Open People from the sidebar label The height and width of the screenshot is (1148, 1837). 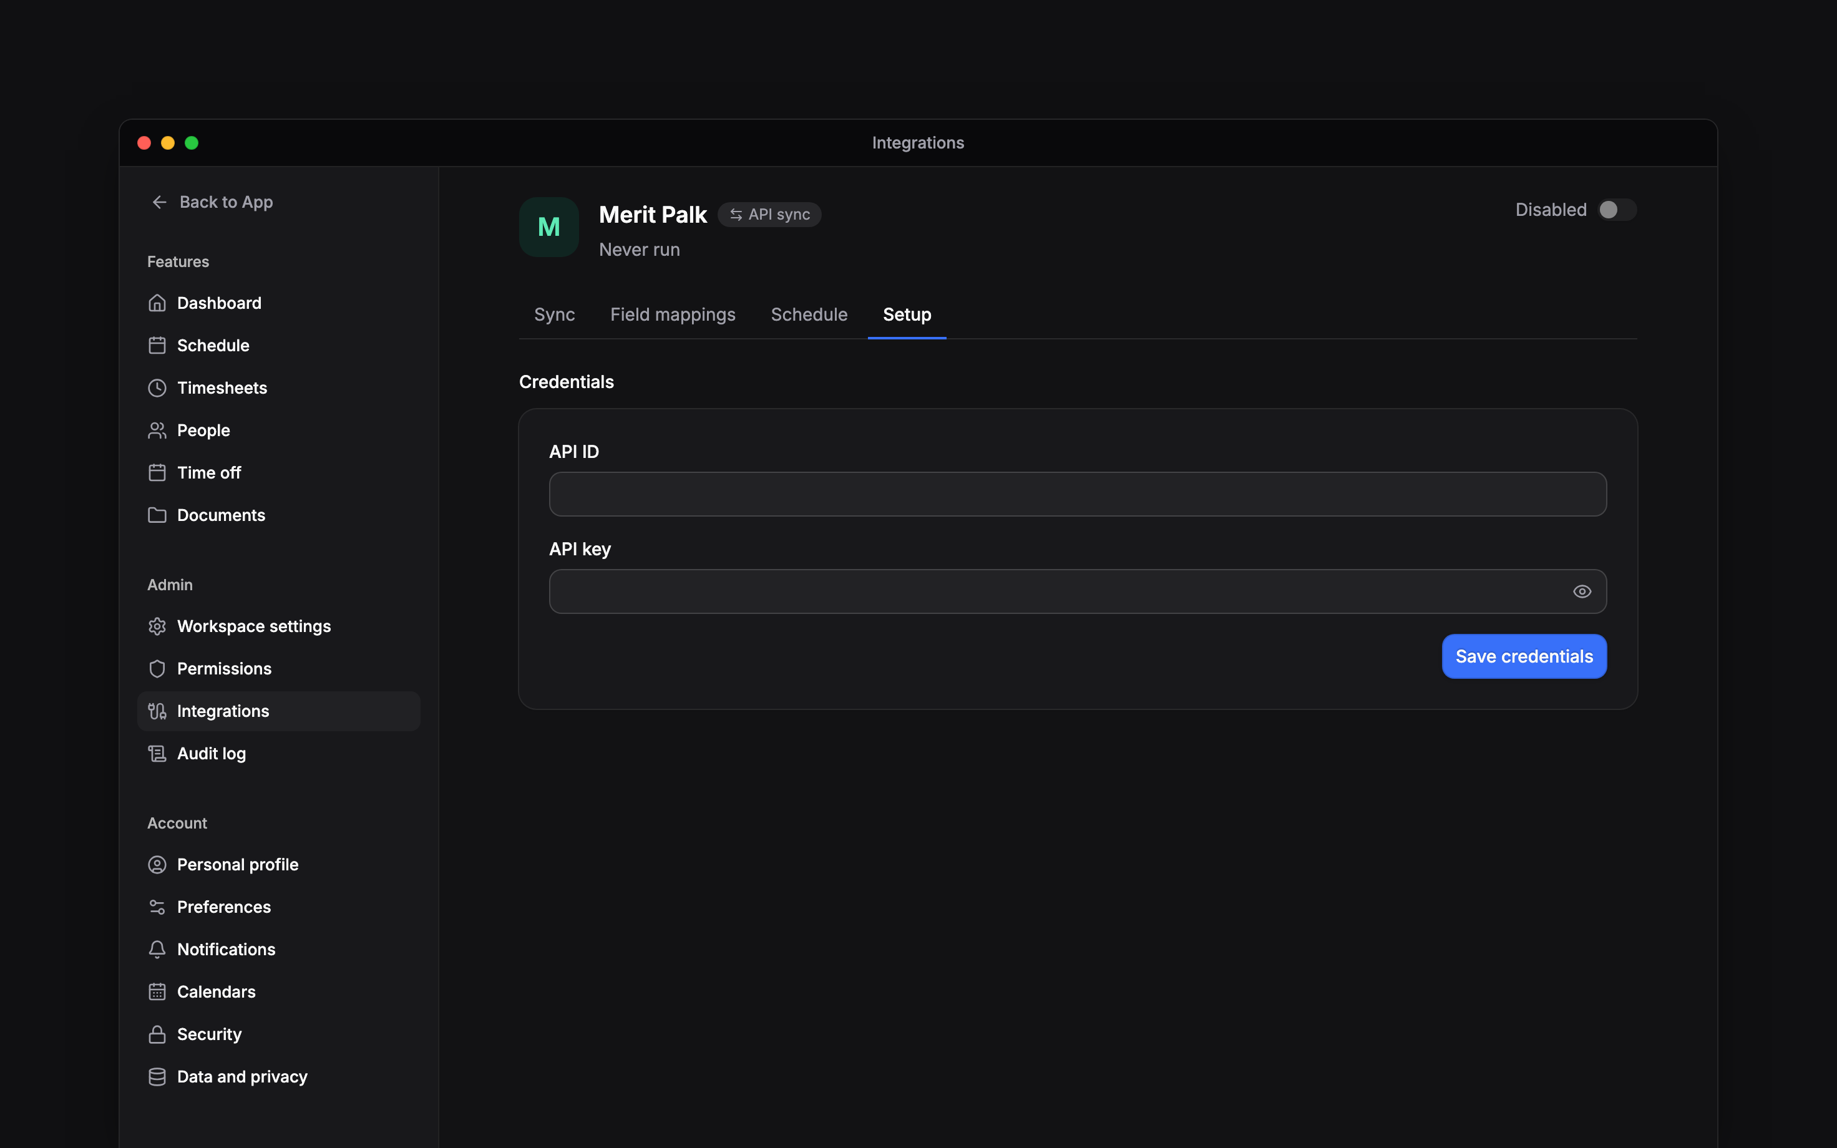pos(203,430)
